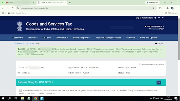Click Ask Gemini button

pyautogui.click(x=152, y=3)
